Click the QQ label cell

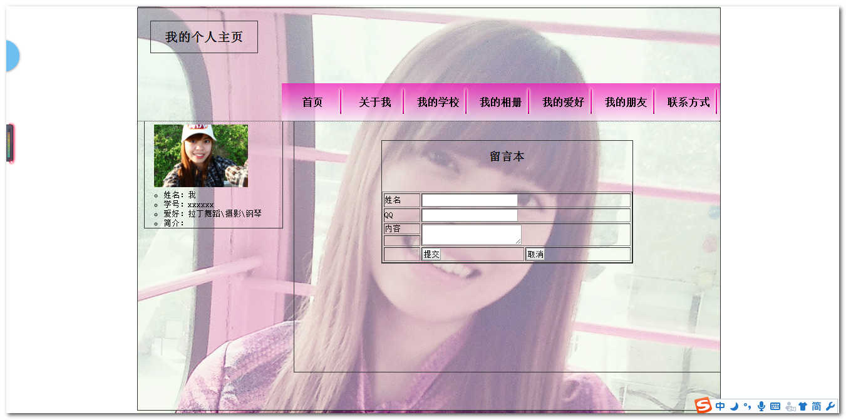click(402, 215)
